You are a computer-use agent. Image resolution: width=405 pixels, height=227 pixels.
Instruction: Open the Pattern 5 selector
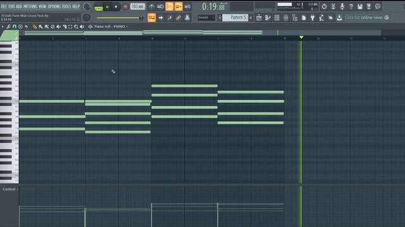(235, 18)
